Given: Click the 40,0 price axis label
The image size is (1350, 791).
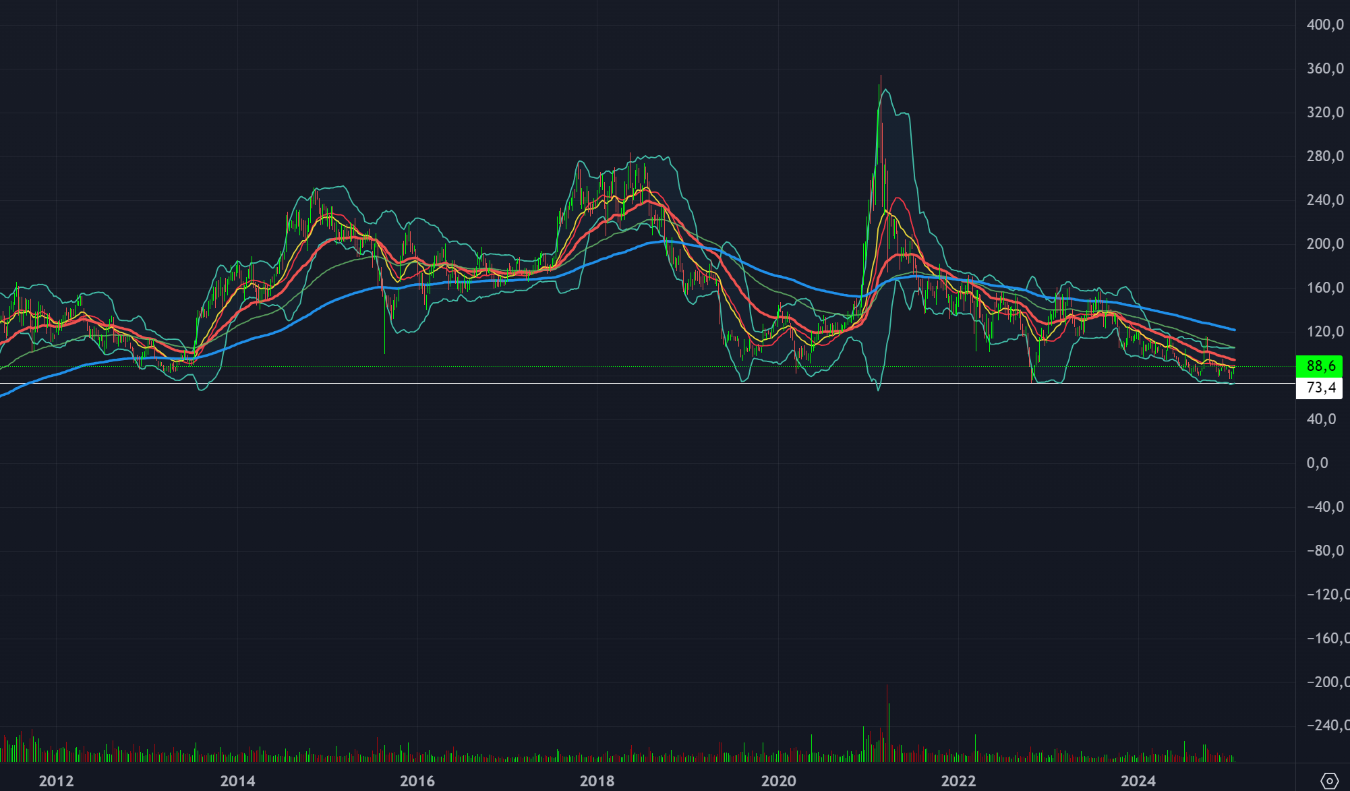Looking at the screenshot, I should pos(1321,419).
